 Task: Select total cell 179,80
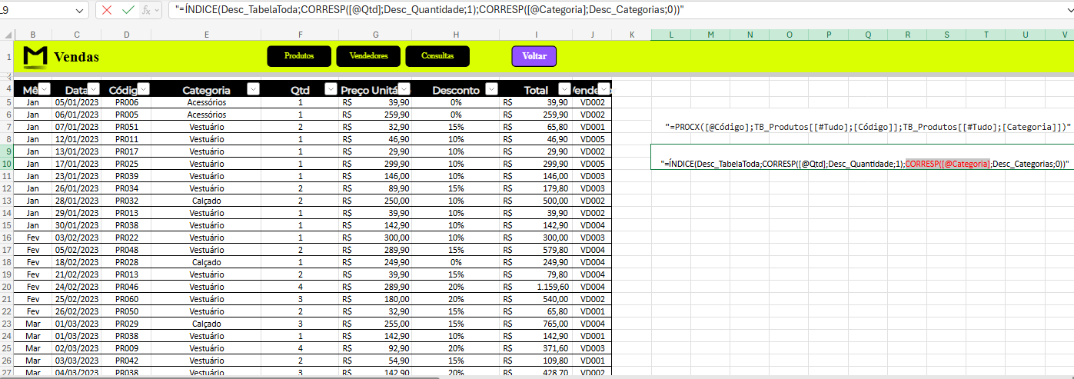pos(537,188)
